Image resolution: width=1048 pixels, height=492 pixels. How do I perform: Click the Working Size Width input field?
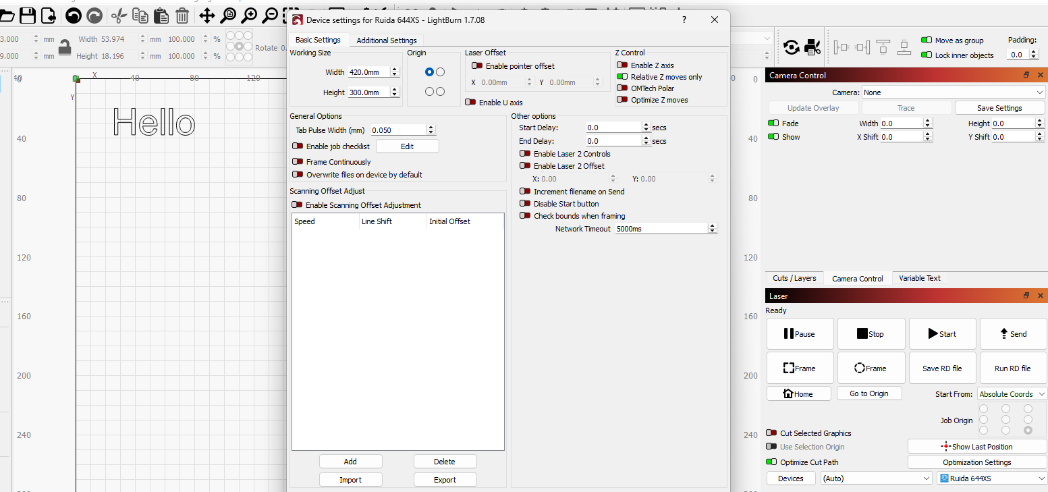[368, 72]
